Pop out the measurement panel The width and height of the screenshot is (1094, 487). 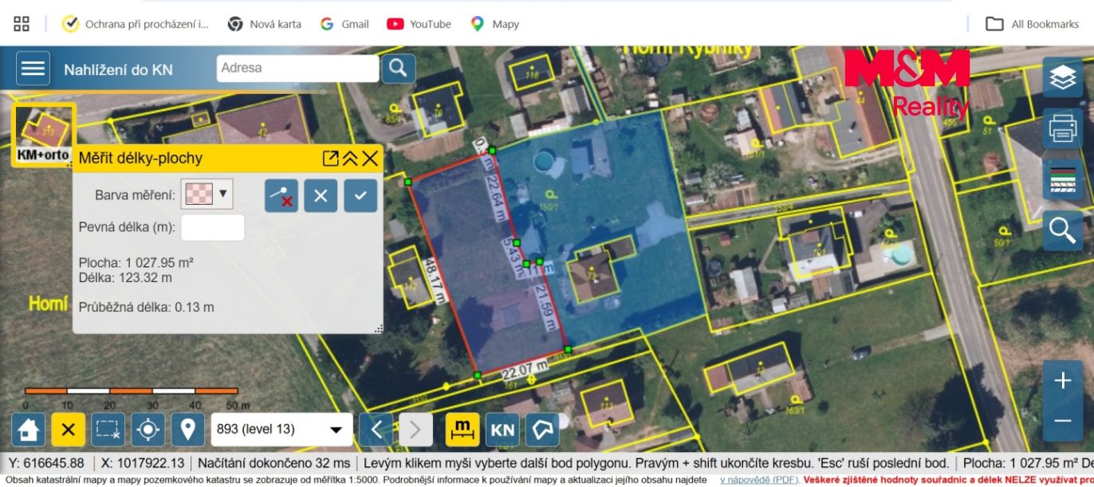330,158
